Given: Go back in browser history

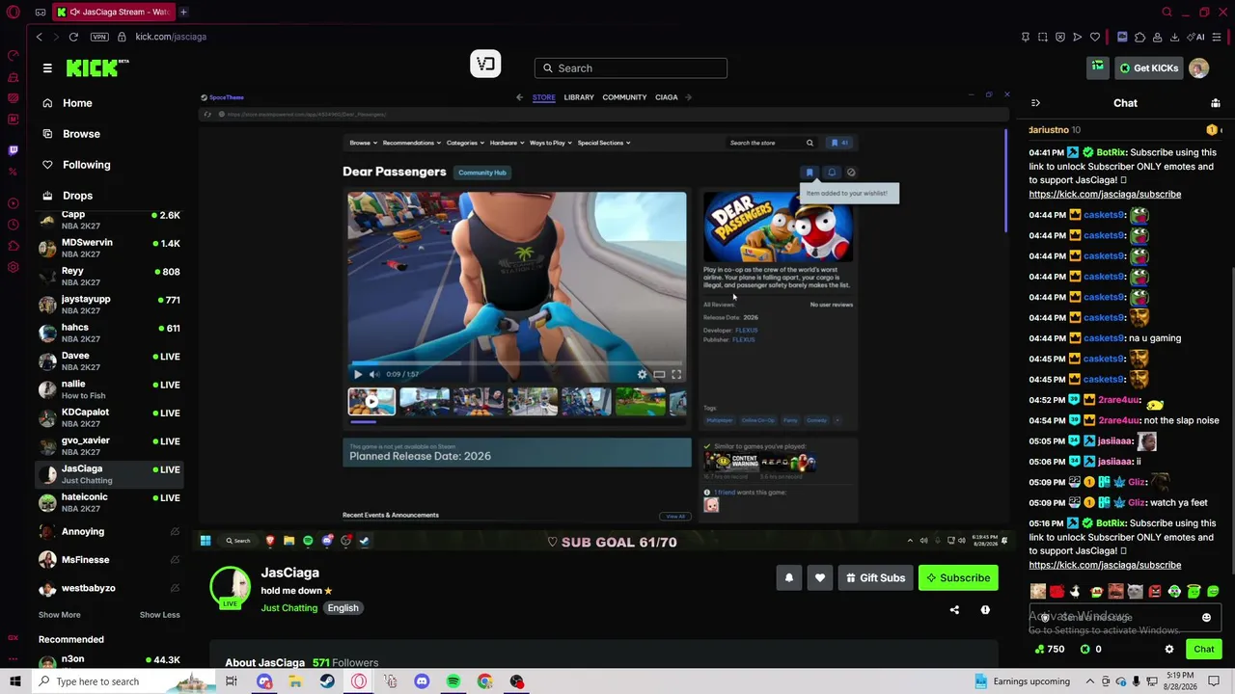Looking at the screenshot, I should pos(40,37).
